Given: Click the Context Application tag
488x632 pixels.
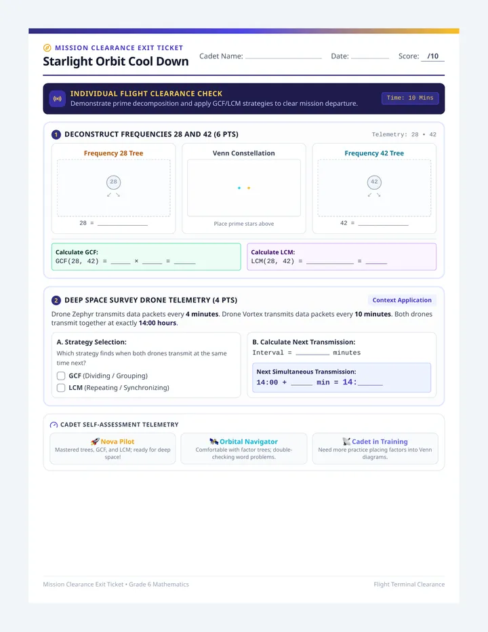Looking at the screenshot, I should click(x=402, y=300).
